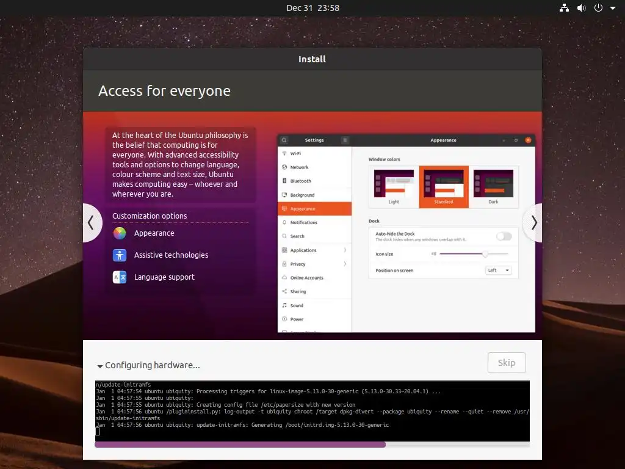Minimize the Appearance settings window
625x469 pixels.
tap(504, 140)
